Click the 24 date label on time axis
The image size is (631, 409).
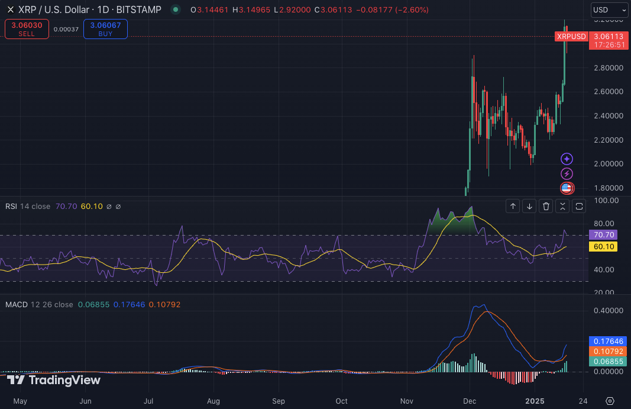pos(583,401)
